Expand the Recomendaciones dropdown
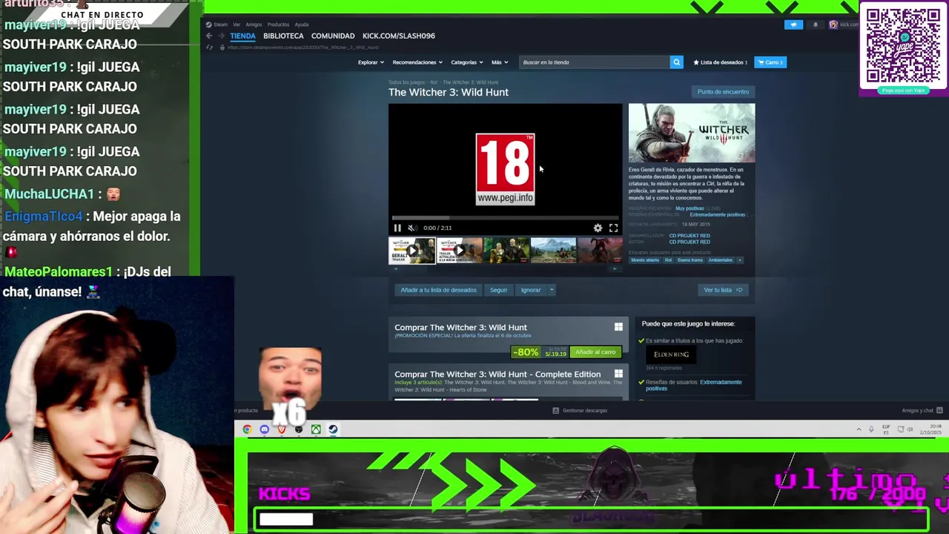Image resolution: width=949 pixels, height=534 pixels. coord(417,62)
